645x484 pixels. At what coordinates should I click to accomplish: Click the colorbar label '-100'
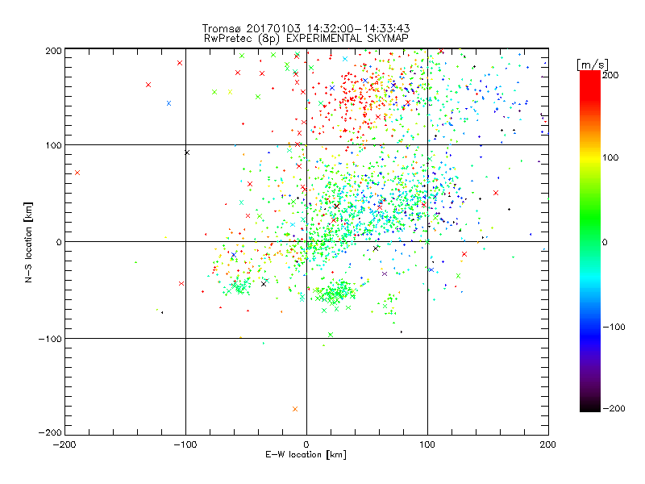614,327
